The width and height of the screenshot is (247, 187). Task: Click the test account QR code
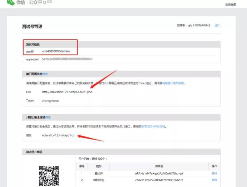pyautogui.click(x=49, y=176)
